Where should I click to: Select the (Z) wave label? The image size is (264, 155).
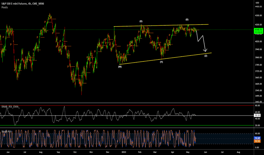[206, 56]
